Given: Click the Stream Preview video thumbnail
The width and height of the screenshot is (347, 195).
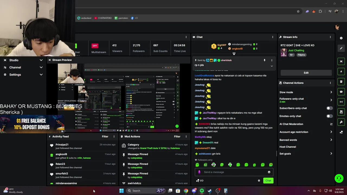Looking at the screenshot, I should (x=119, y=98).
